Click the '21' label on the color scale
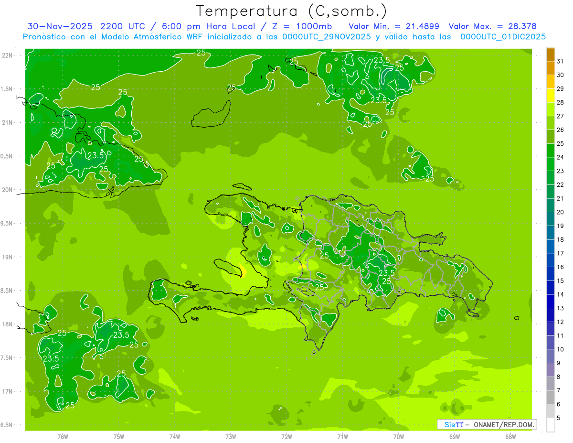Screen dimensions: 573x443 [561, 198]
